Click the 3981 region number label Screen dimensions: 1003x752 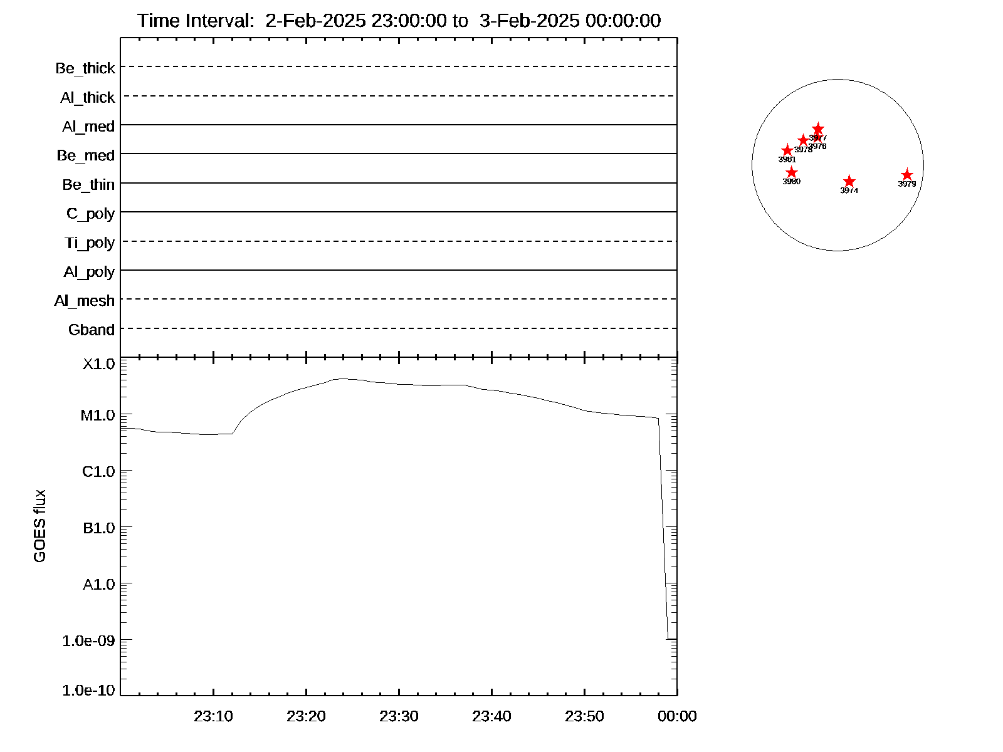pyautogui.click(x=787, y=159)
